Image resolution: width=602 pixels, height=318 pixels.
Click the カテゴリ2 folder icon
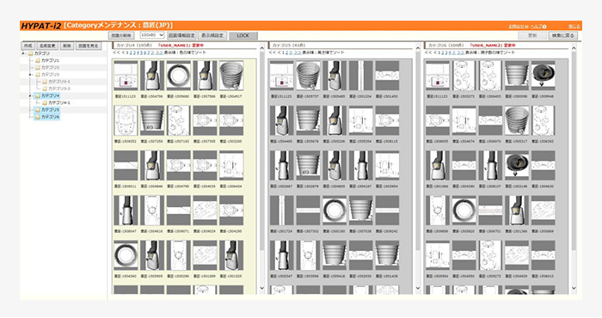(38, 68)
